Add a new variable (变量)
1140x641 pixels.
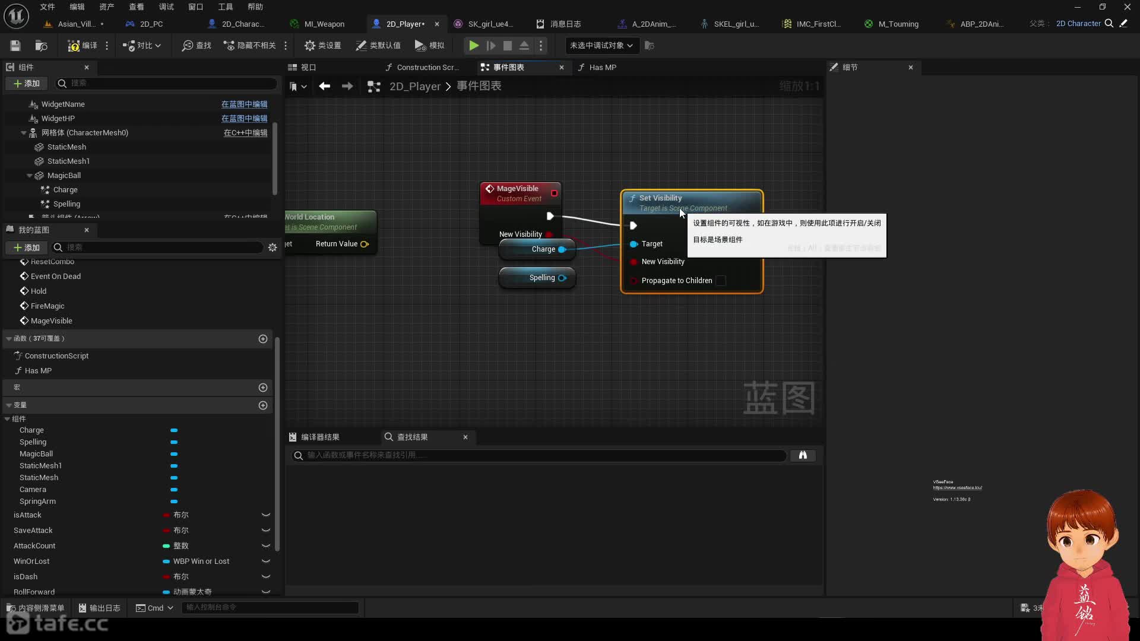pos(263,405)
